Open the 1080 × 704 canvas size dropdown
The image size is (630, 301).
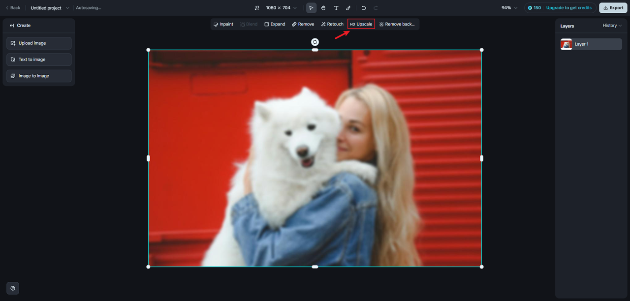[282, 8]
